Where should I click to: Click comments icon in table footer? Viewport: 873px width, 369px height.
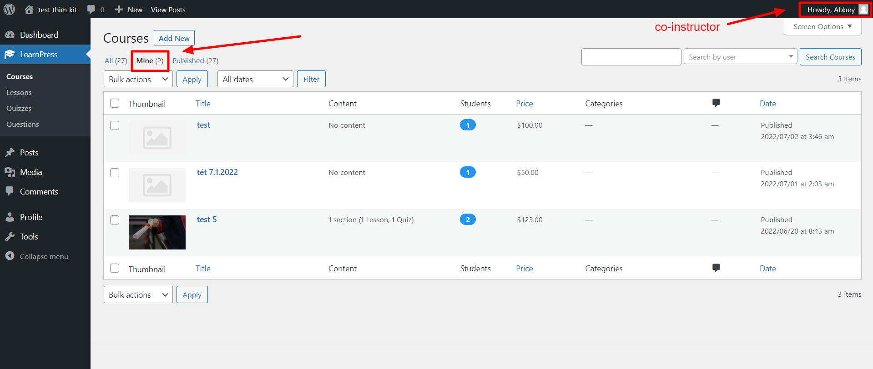pyautogui.click(x=716, y=268)
